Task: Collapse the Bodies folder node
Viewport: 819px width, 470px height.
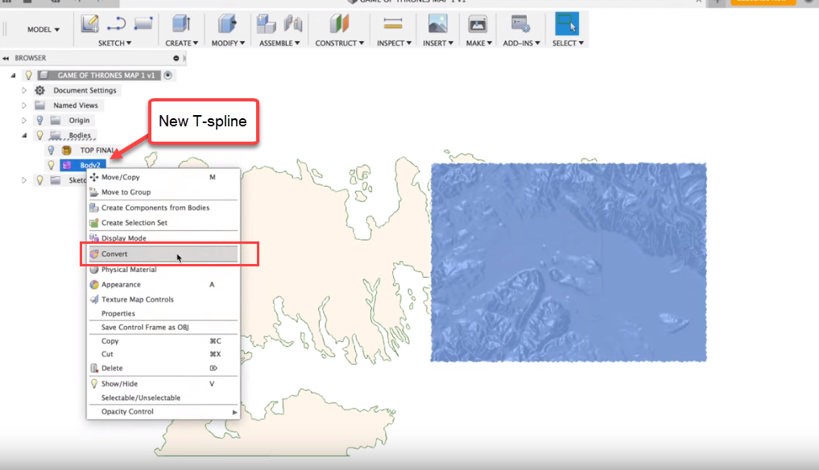Action: 24,135
